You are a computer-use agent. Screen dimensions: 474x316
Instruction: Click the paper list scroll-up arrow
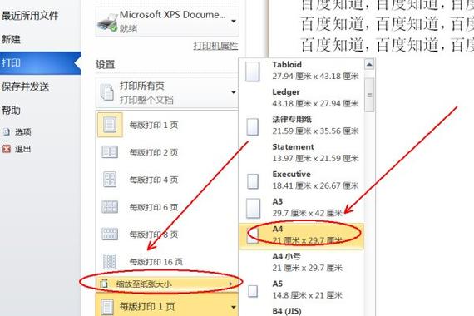point(369,64)
